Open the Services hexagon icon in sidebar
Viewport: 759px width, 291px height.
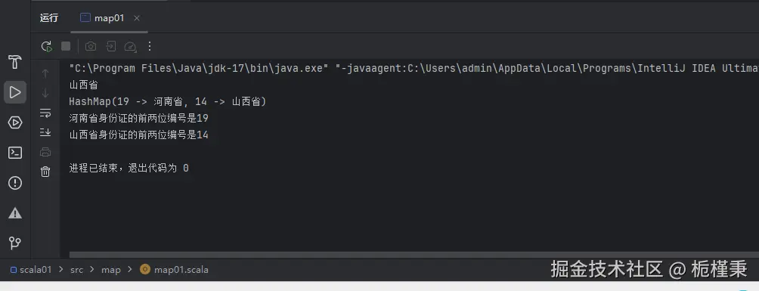pos(15,122)
